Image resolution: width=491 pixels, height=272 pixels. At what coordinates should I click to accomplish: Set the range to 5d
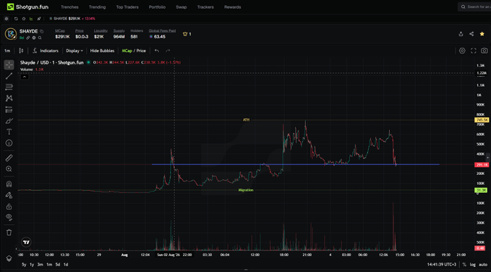pyautogui.click(x=58, y=265)
